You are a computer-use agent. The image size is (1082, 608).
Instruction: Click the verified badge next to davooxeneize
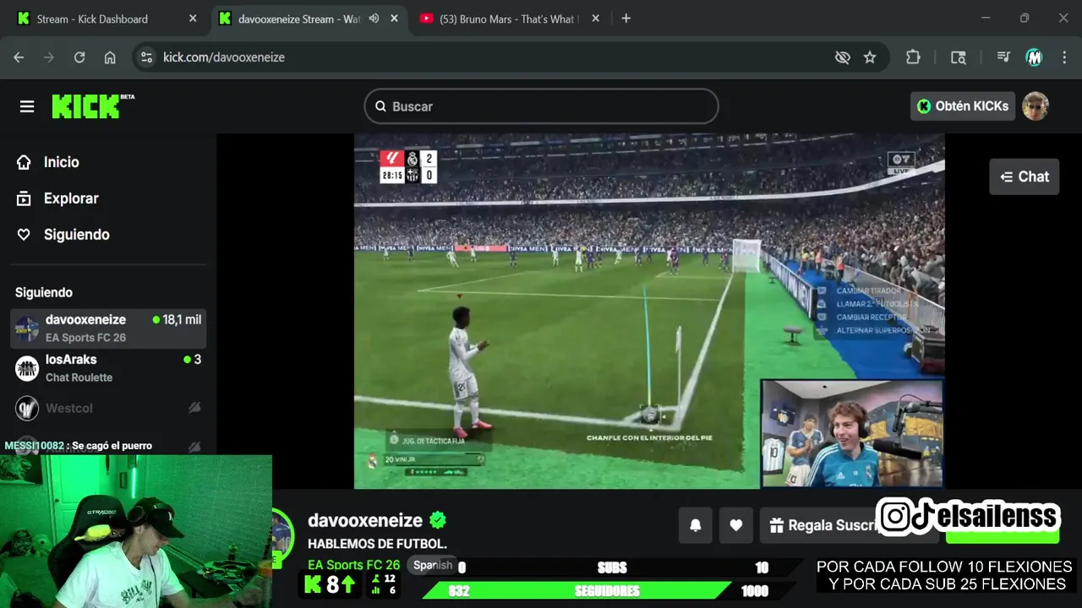pyautogui.click(x=437, y=520)
